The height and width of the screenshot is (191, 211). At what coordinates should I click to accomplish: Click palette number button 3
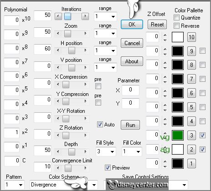(191, 135)
